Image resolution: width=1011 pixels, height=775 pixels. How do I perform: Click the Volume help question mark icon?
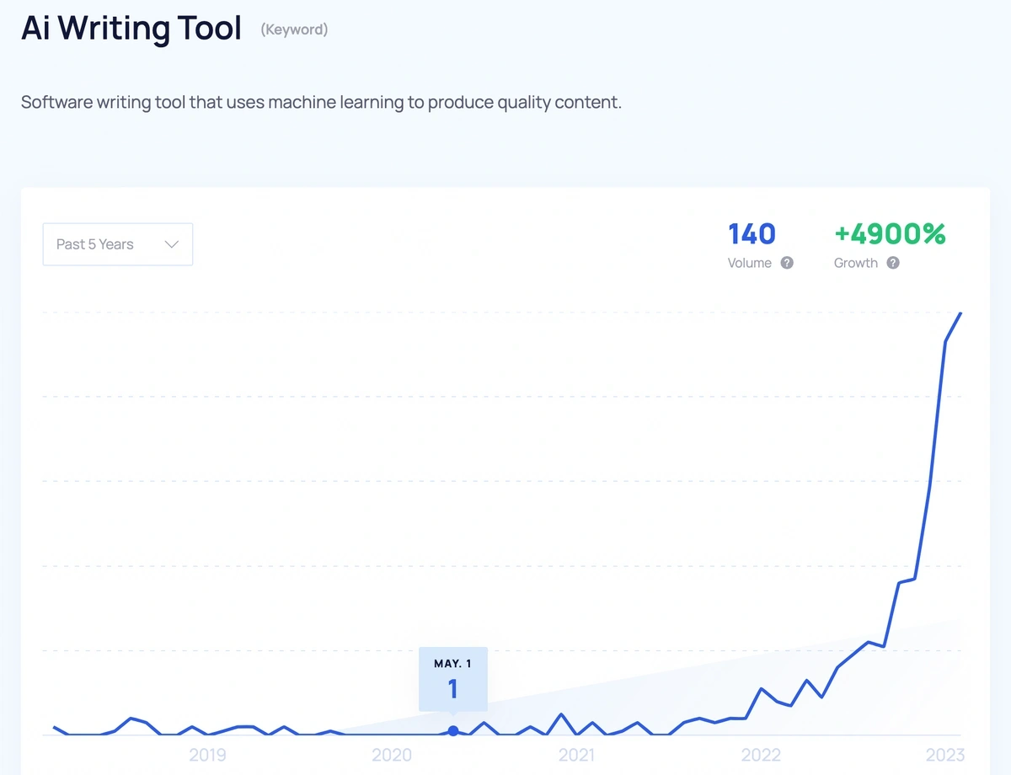pos(787,263)
